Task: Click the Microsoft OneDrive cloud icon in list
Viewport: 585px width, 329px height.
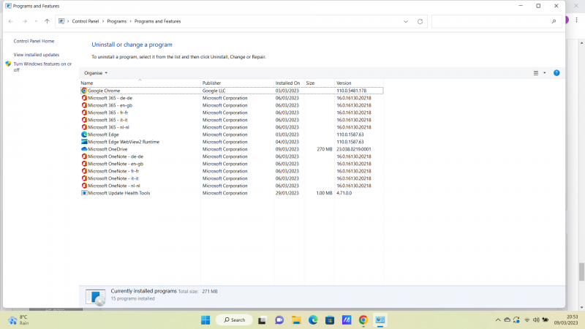Action: 84,149
